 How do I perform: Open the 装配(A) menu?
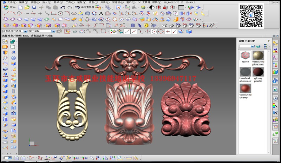[82, 2]
